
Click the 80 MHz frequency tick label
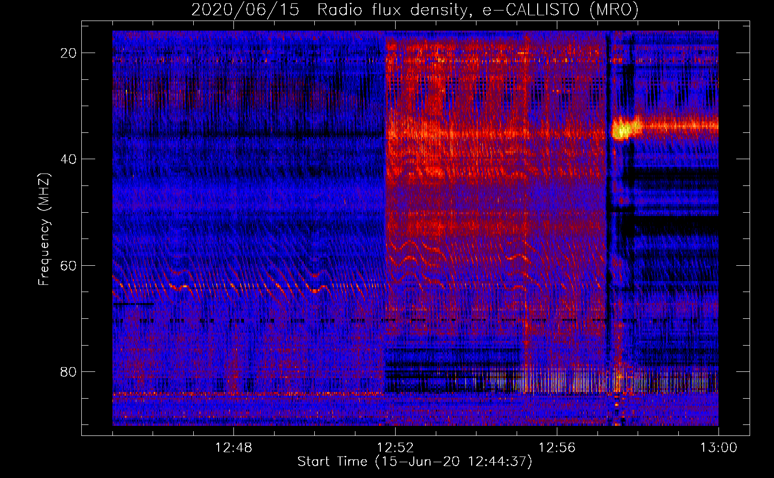[68, 371]
